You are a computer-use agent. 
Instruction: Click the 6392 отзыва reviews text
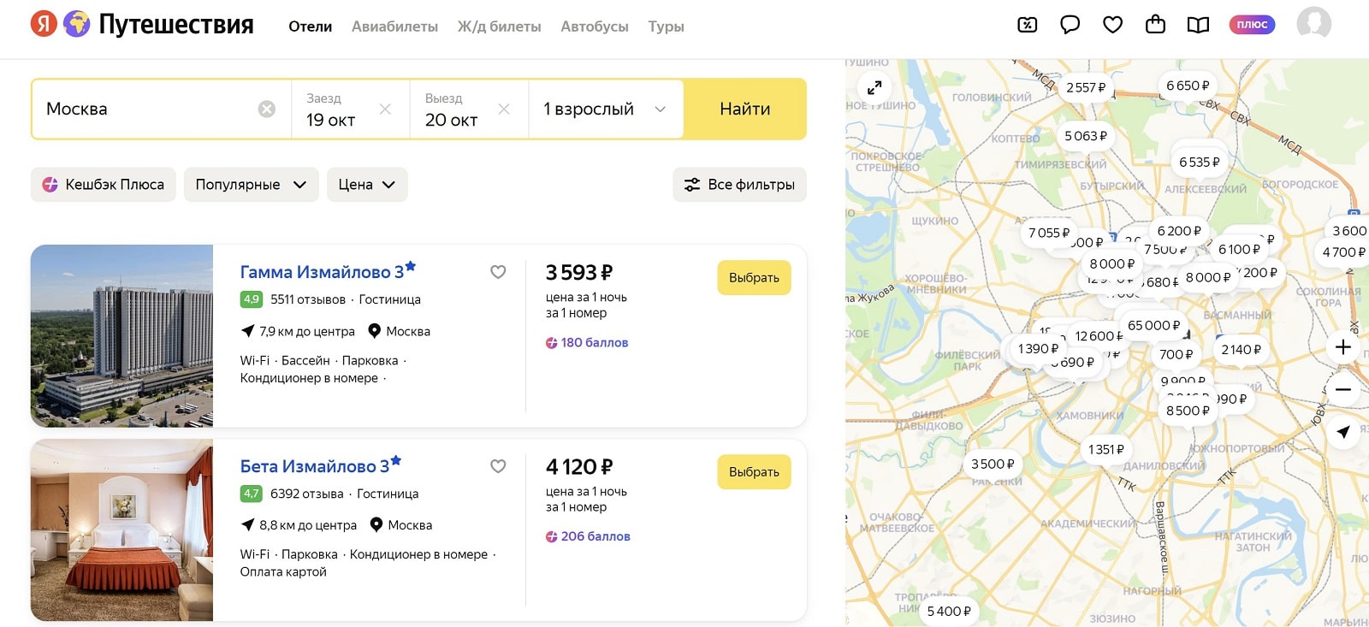point(307,494)
